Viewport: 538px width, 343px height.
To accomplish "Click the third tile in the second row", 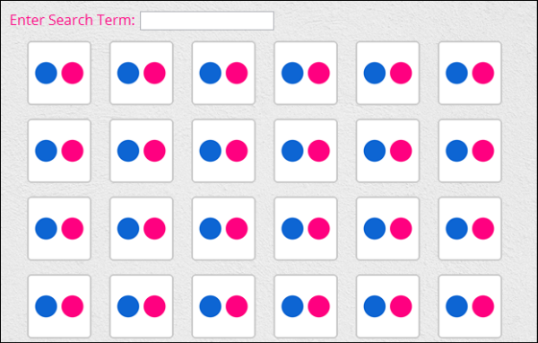I will coord(223,151).
